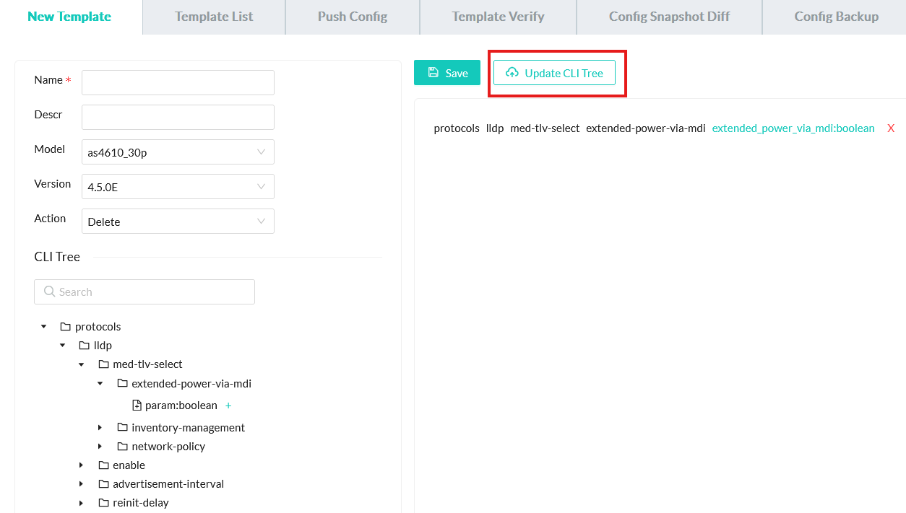Click the reinit-delay folder icon
The height and width of the screenshot is (513, 906).
pyautogui.click(x=104, y=503)
